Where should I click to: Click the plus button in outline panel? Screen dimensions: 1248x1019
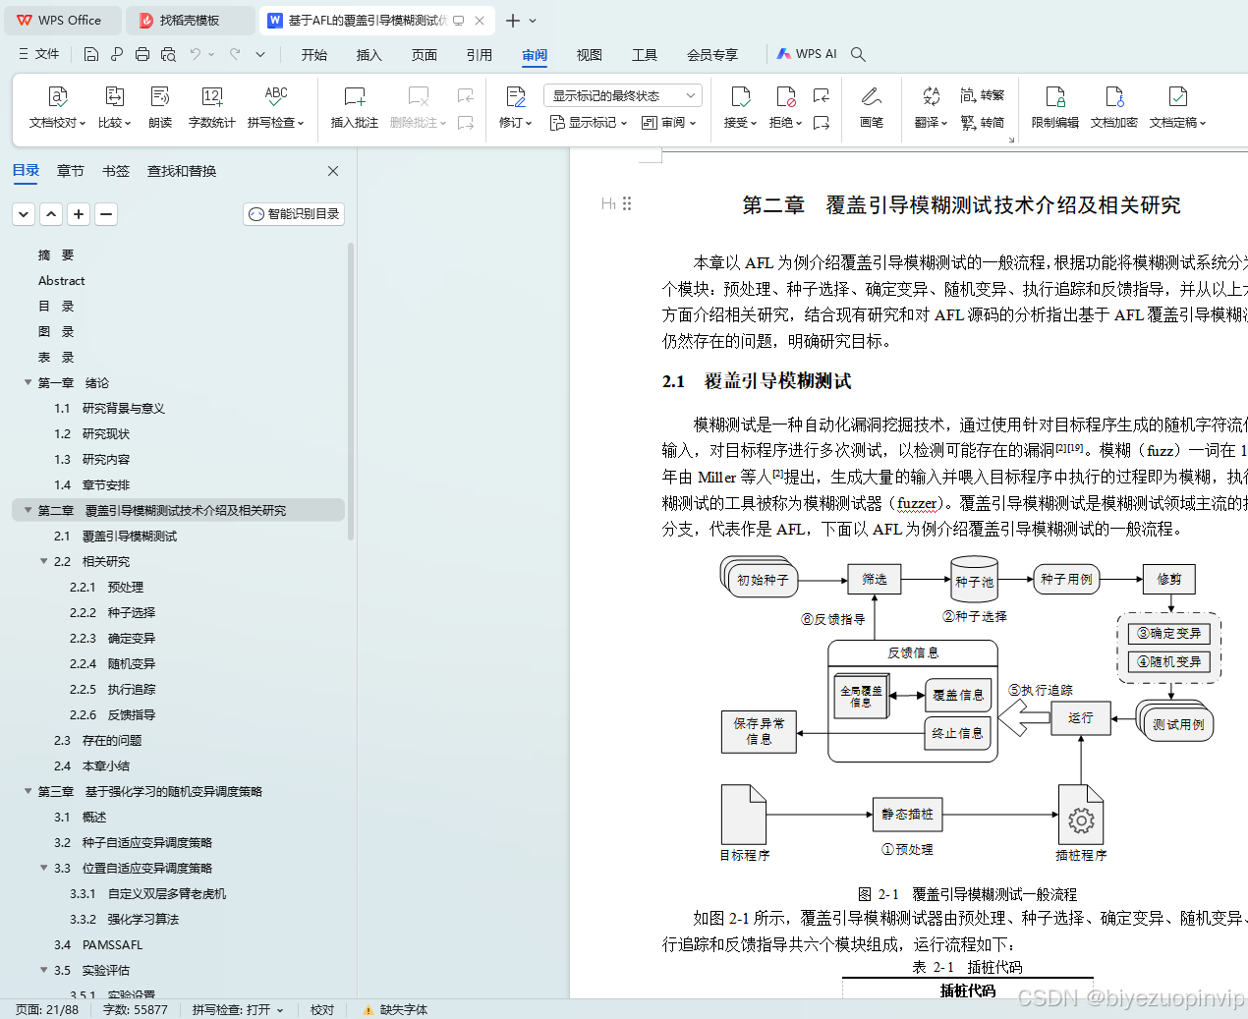79,213
